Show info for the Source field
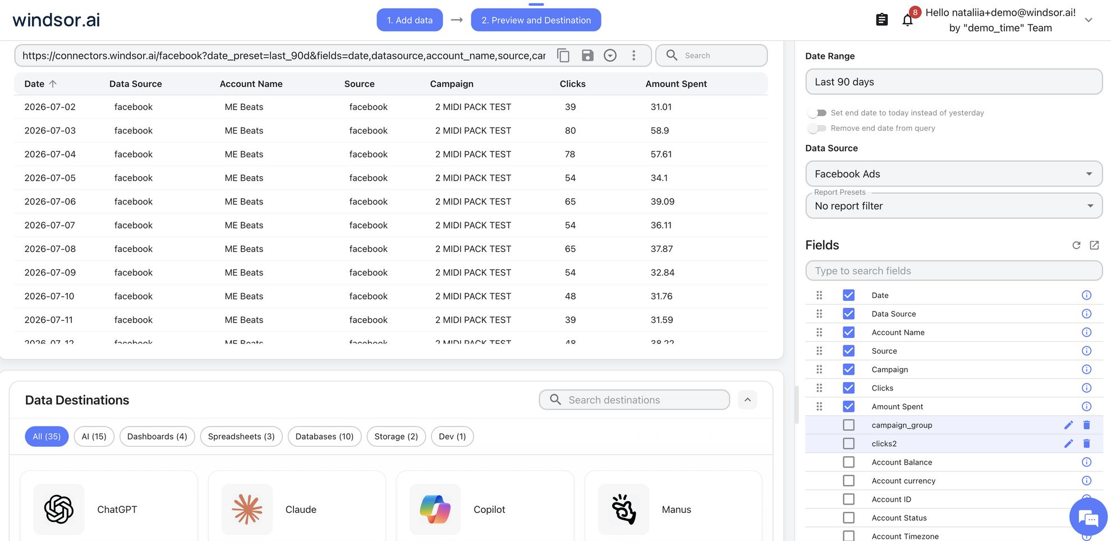 [1086, 351]
